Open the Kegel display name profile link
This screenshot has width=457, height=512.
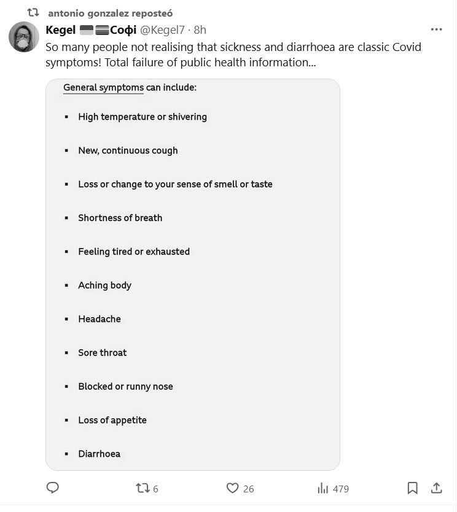pyautogui.click(x=61, y=29)
